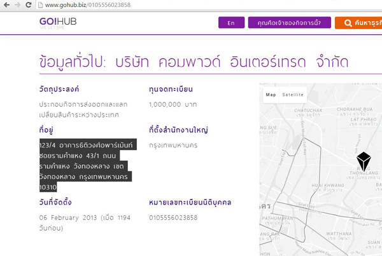Focus the gohub.biz URL address field
This screenshot has width=382, height=256.
(x=191, y=5)
